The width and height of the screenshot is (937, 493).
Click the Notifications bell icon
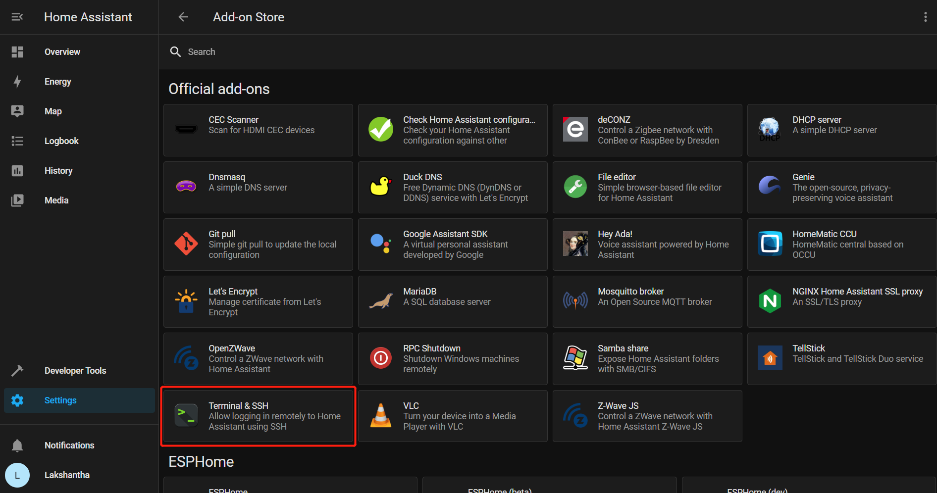(x=17, y=445)
